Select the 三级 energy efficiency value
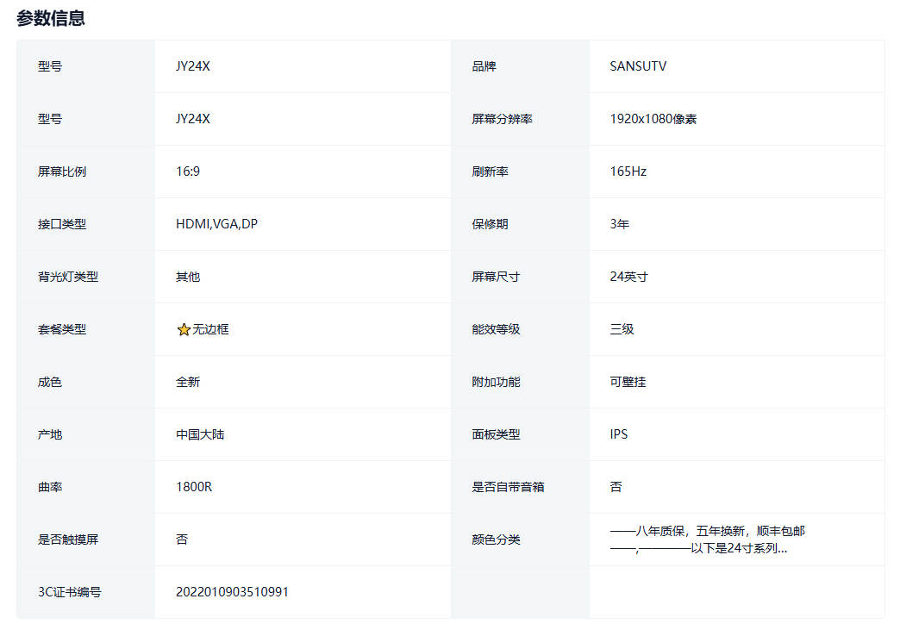The height and width of the screenshot is (630, 900). pos(622,329)
